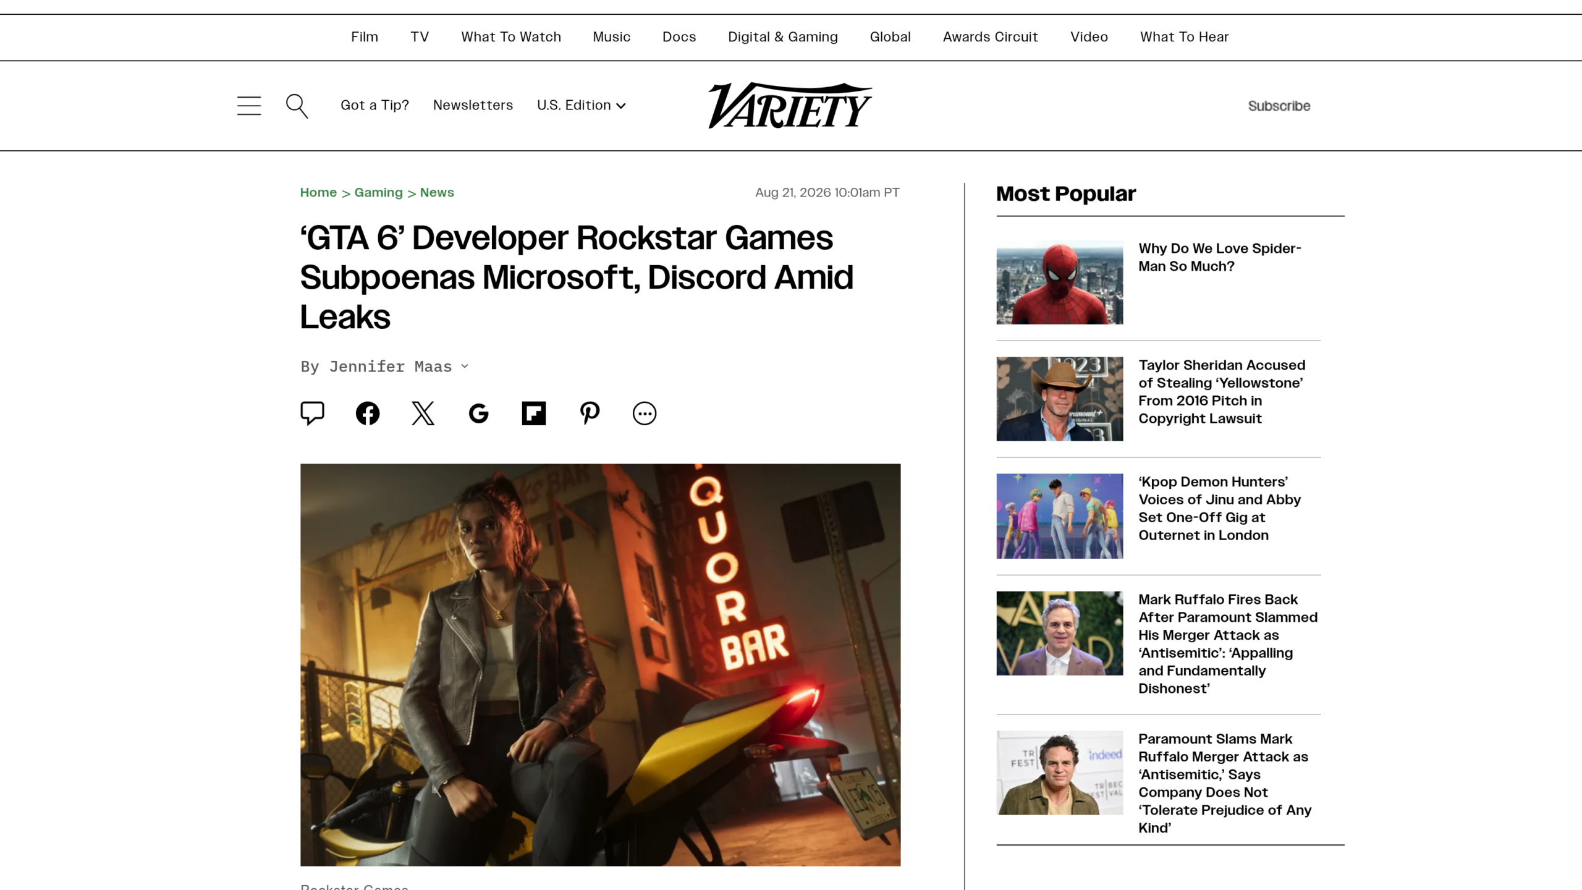Share the article on Facebook
The height and width of the screenshot is (890, 1582).
click(x=368, y=413)
